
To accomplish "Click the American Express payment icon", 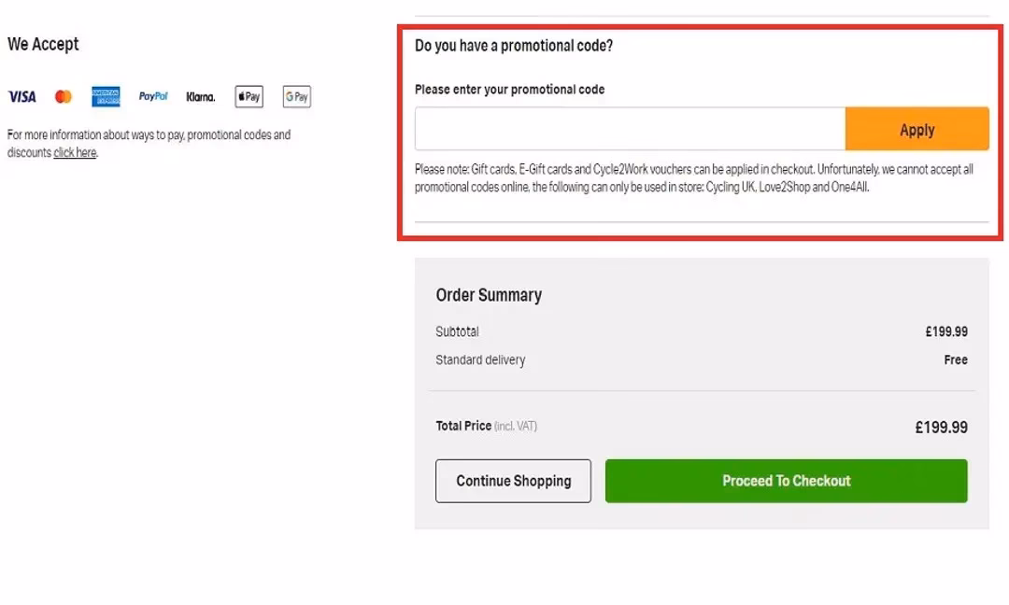I will pos(106,96).
